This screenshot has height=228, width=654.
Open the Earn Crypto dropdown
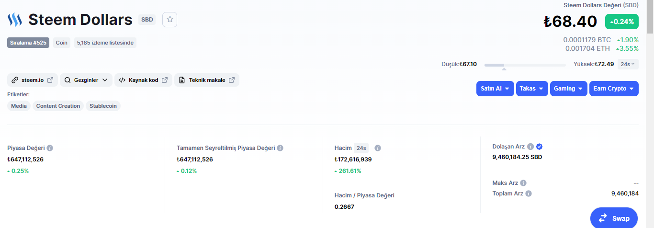(x=614, y=89)
